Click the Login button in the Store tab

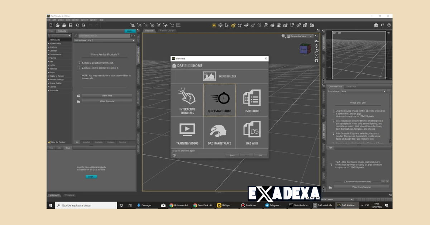click(x=91, y=176)
